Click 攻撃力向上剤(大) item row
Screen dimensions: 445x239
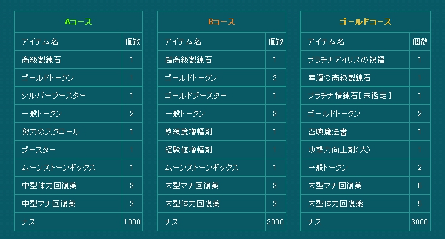(x=366, y=150)
